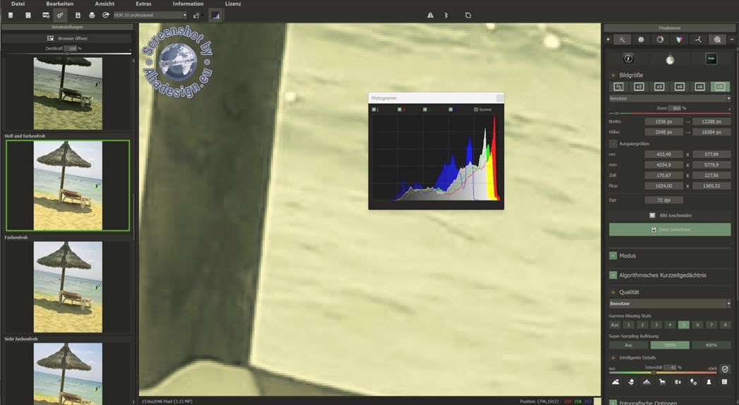Open the Extras menu
The image size is (739, 405).
coord(144,4)
